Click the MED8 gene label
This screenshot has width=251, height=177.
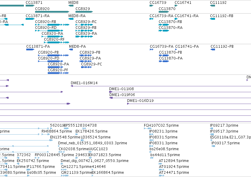pyautogui.click(x=73, y=3)
